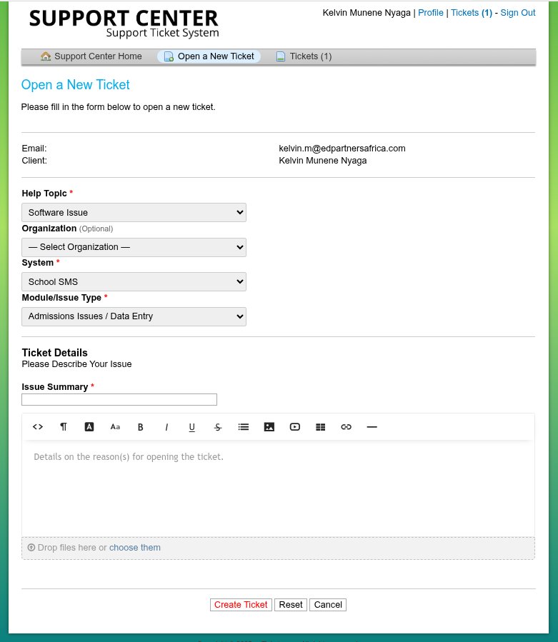Insert an image in editor
The image size is (558, 642).
click(269, 426)
